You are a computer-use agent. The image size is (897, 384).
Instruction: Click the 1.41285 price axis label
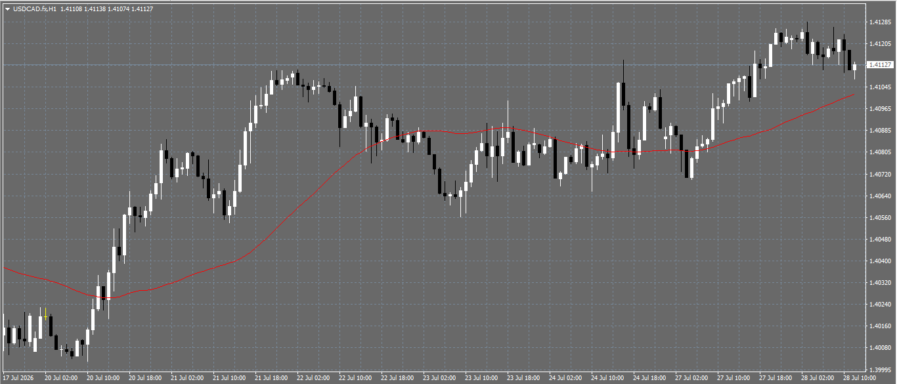pyautogui.click(x=880, y=22)
